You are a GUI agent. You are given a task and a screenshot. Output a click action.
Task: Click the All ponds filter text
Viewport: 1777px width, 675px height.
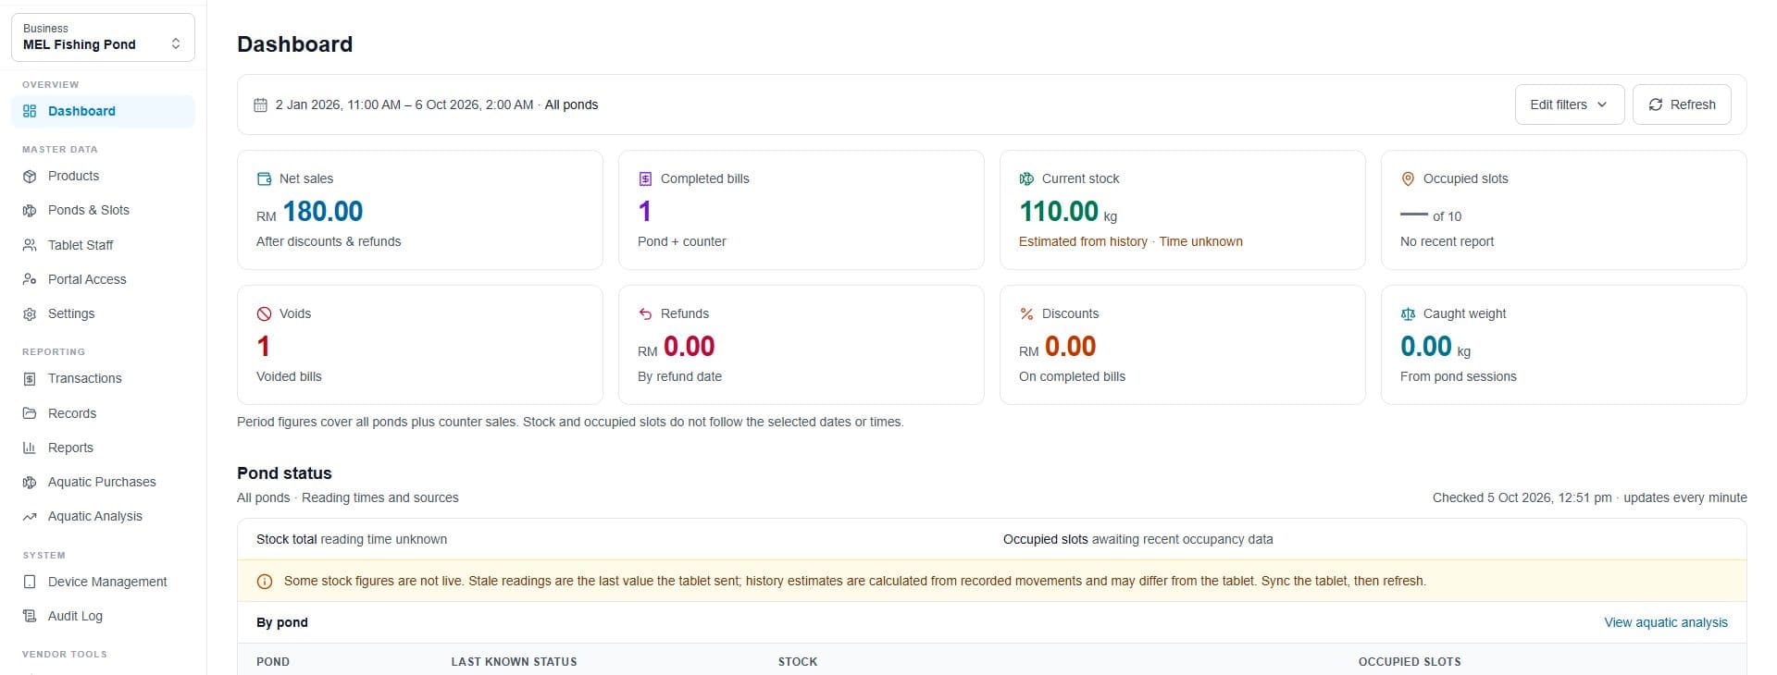click(571, 104)
